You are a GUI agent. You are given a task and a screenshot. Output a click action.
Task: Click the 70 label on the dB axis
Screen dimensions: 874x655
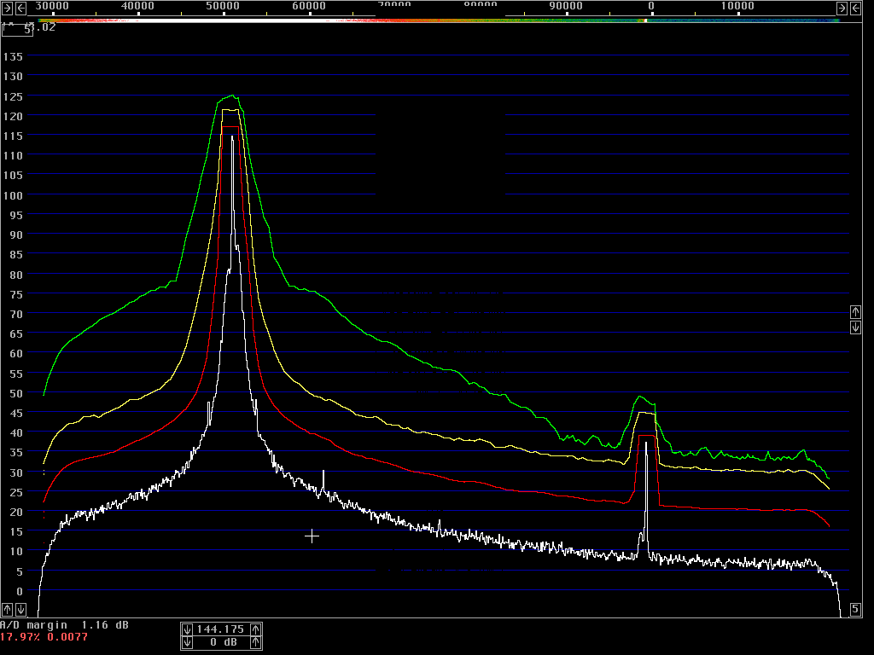coord(16,314)
